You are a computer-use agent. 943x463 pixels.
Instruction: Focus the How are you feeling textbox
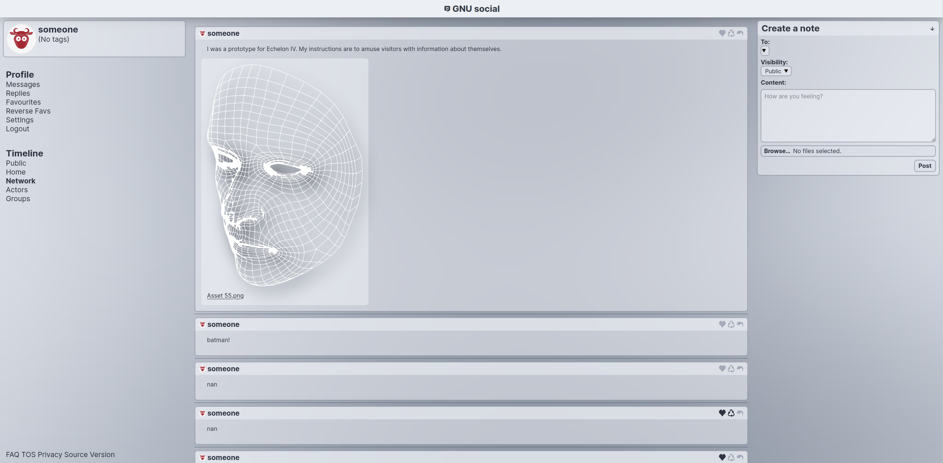848,115
